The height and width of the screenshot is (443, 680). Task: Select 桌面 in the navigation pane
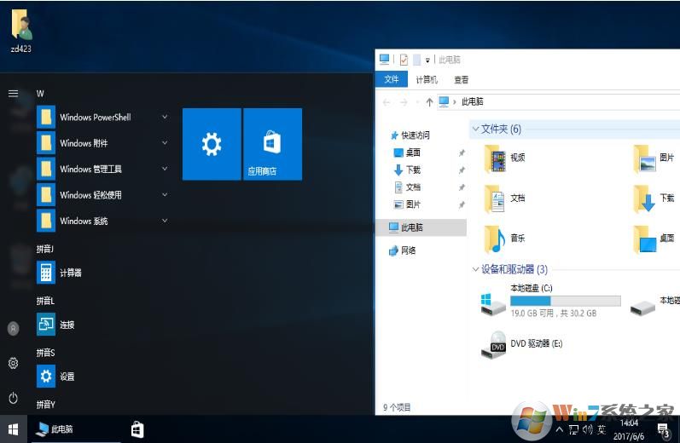click(407, 152)
